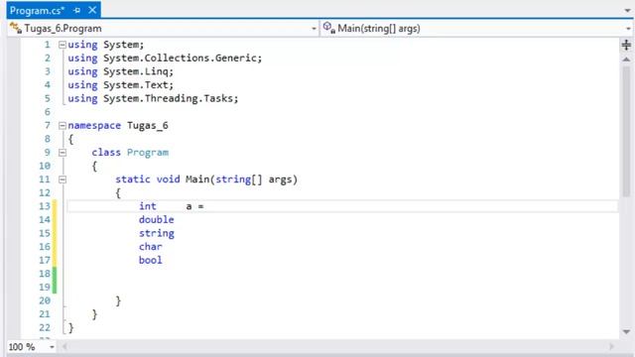The height and width of the screenshot is (357, 635).
Task: Click the horizontal scrollbar left arrow
Action: pos(63,346)
